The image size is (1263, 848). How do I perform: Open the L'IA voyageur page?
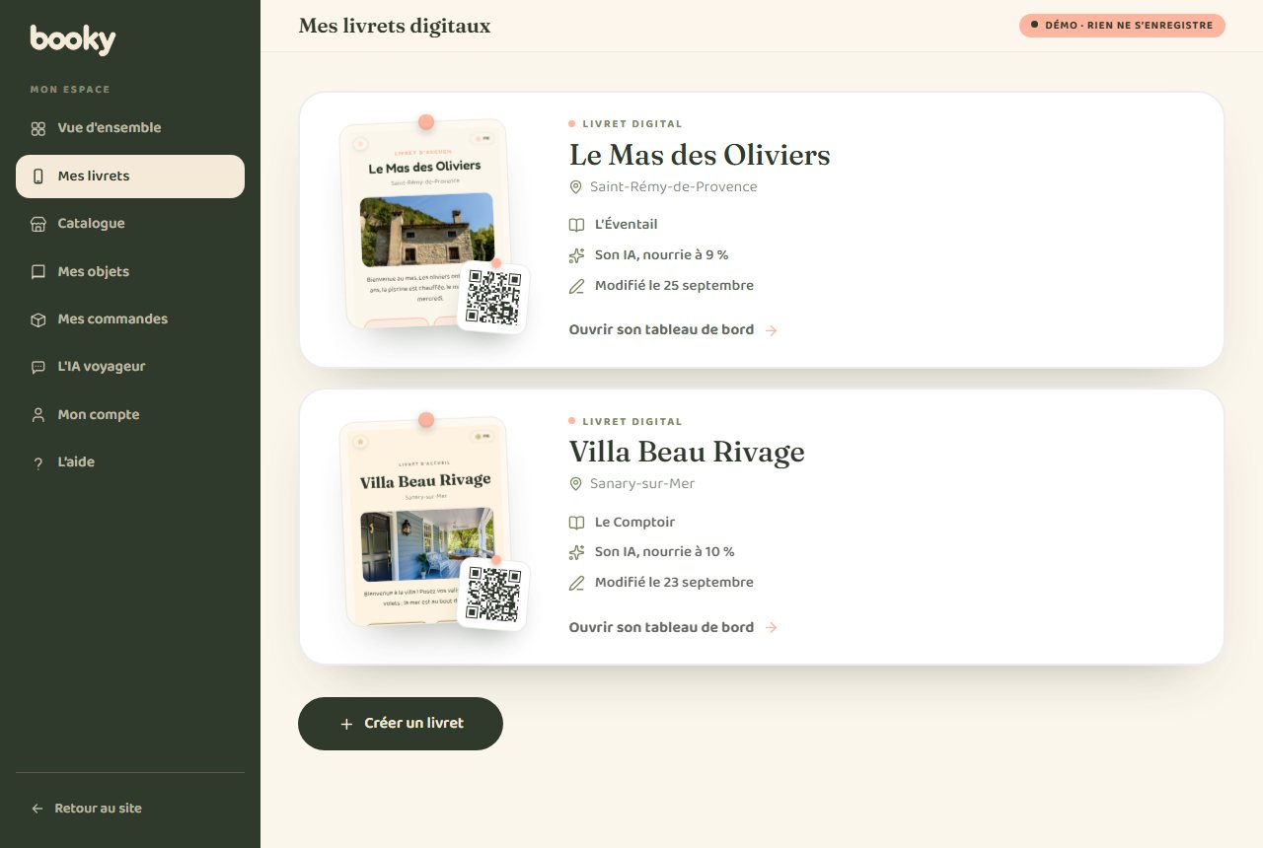[x=130, y=367]
